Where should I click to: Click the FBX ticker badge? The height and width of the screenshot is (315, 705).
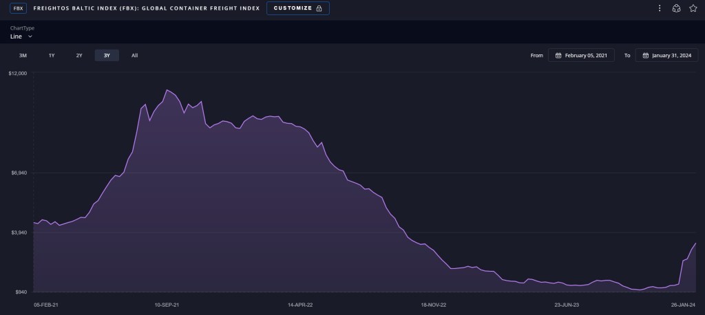coord(18,8)
